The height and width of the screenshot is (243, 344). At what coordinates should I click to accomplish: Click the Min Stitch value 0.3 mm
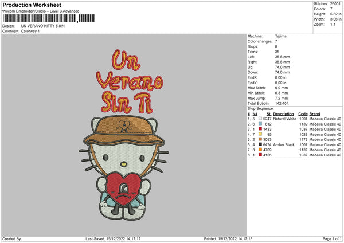click(282, 93)
